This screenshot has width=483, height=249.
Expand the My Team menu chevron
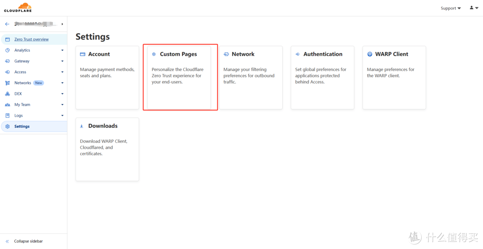(x=62, y=105)
